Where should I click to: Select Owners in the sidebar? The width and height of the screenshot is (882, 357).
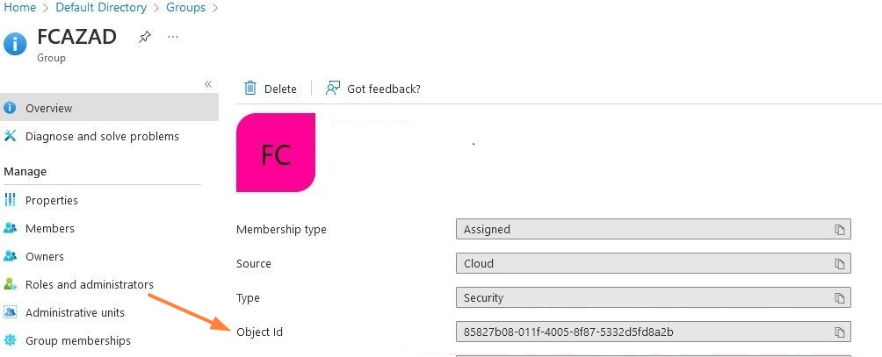tap(45, 257)
